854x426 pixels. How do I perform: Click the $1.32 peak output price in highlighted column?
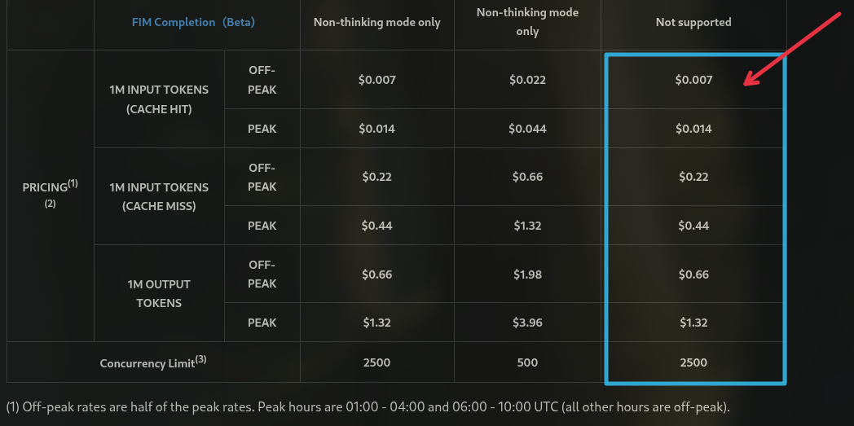click(693, 323)
